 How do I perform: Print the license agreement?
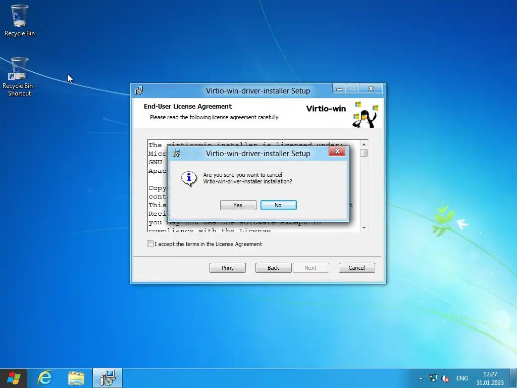pos(228,268)
